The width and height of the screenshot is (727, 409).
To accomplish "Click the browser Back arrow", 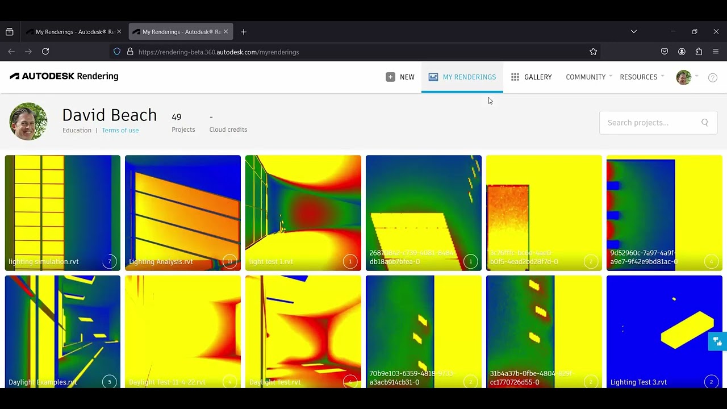I will tap(11, 51).
